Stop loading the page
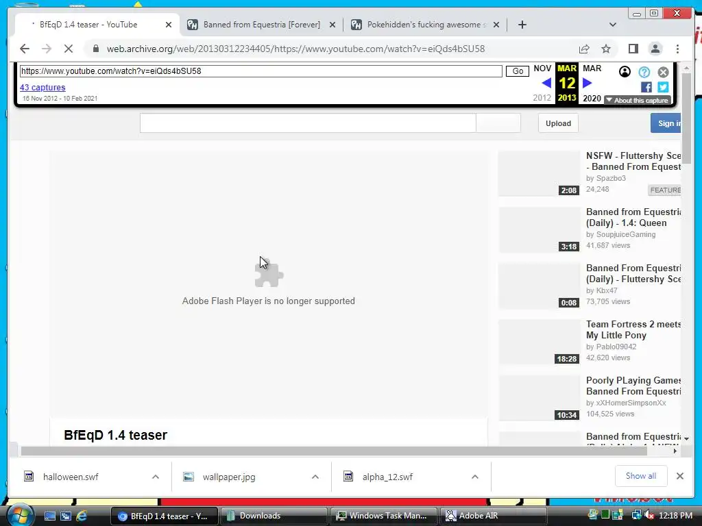 coord(69,49)
